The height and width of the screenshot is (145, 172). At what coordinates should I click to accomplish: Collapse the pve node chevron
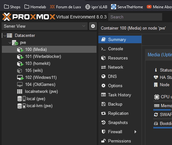click(x=10, y=43)
